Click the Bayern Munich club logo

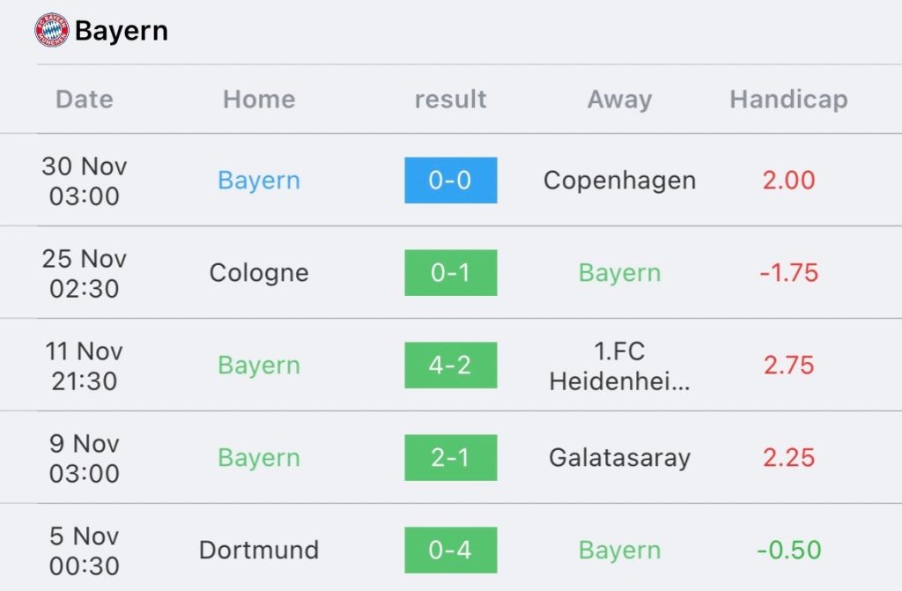click(51, 31)
